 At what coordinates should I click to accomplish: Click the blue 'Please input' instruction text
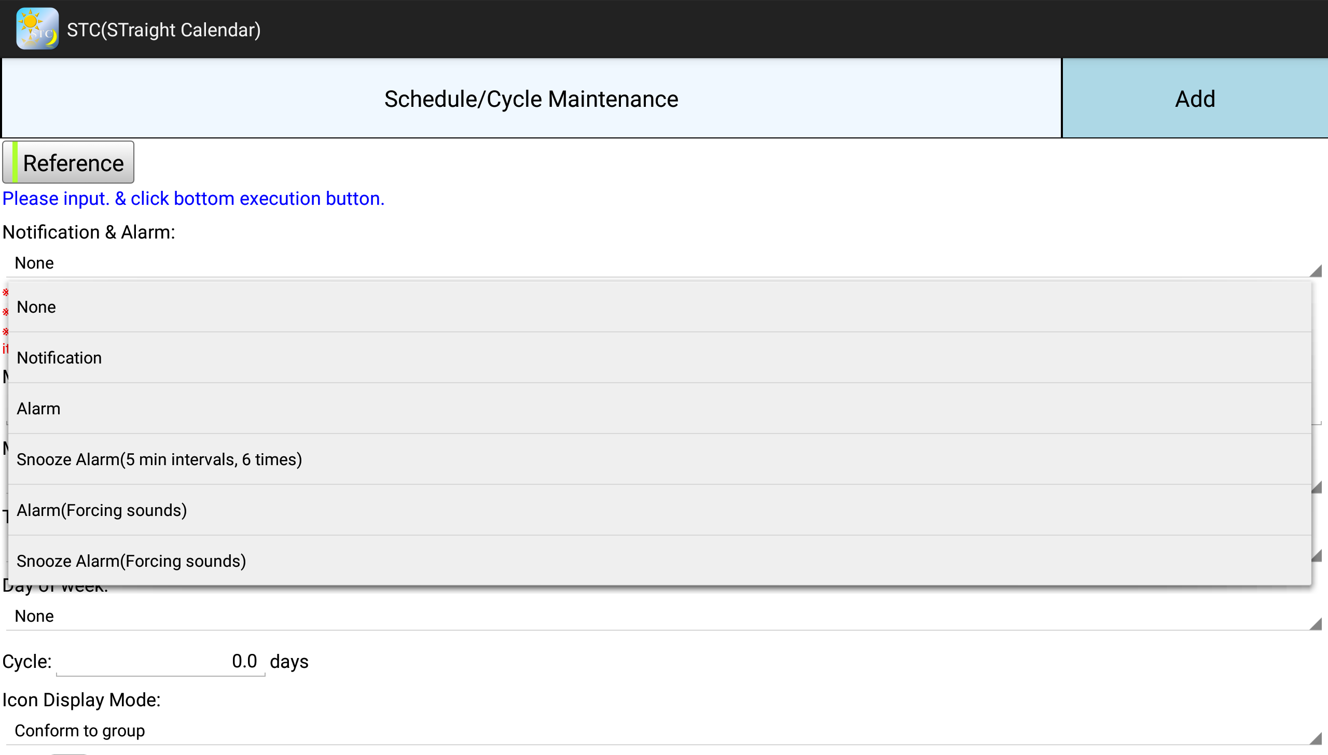click(193, 199)
